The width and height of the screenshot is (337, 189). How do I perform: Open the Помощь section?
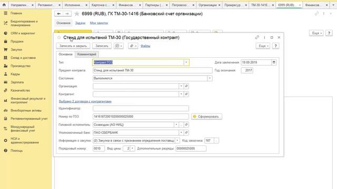(x=16, y=151)
